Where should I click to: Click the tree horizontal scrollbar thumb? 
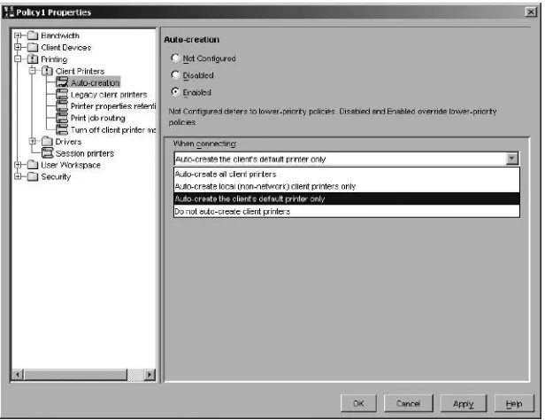[75, 375]
